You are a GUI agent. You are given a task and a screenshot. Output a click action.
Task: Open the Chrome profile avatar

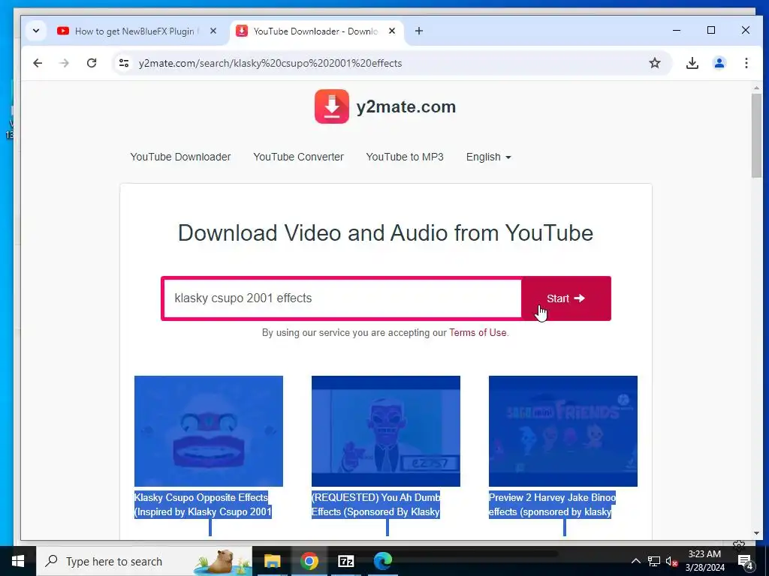(719, 63)
